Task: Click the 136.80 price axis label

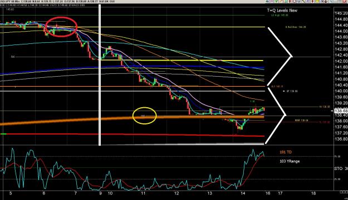Action: coord(341,139)
